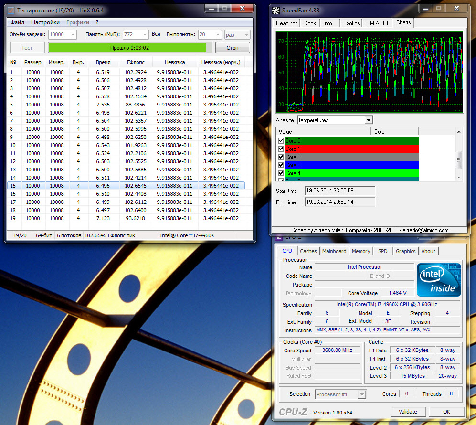Click the ГФлопс column header

click(x=136, y=62)
